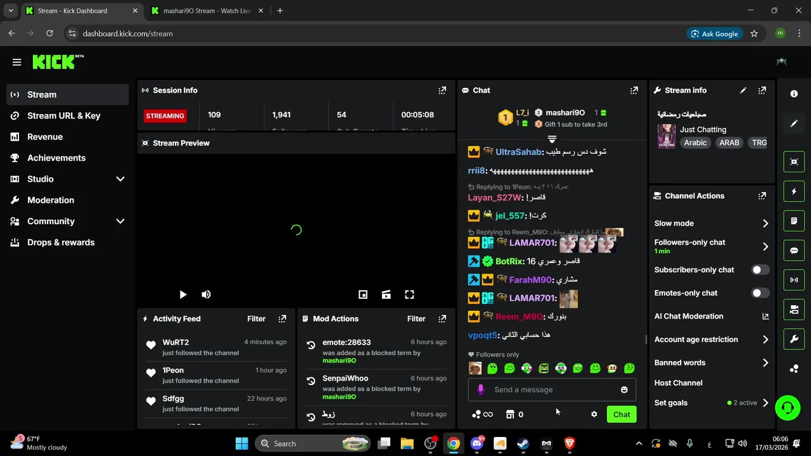Undo the emote:28633 blocked term action
Image resolution: width=811 pixels, height=456 pixels.
(x=310, y=345)
